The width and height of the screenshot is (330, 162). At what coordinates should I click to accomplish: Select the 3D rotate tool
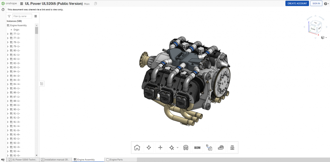pyautogui.click(x=149, y=147)
